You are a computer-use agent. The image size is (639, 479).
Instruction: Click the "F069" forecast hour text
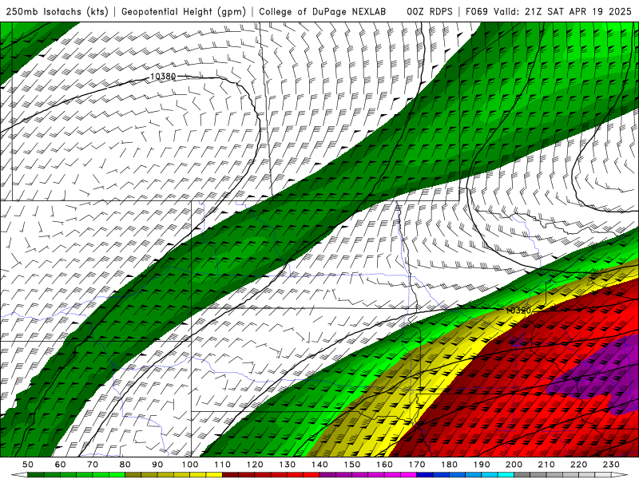477,12
